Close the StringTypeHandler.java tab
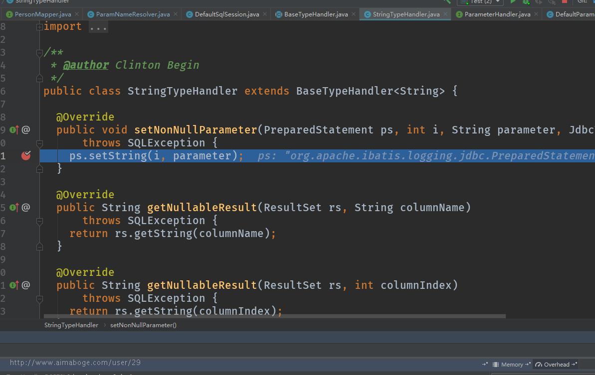Screen dimensions: 595x375 click(x=445, y=14)
